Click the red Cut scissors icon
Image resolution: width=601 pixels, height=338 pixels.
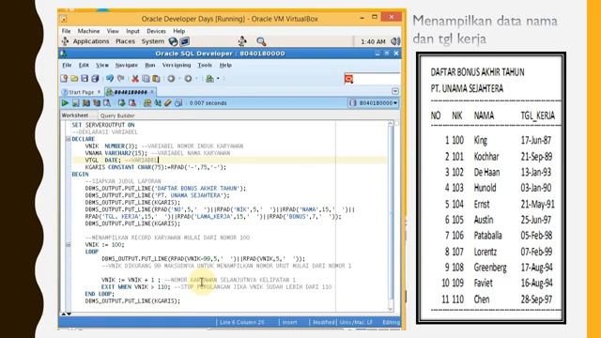pos(135,79)
